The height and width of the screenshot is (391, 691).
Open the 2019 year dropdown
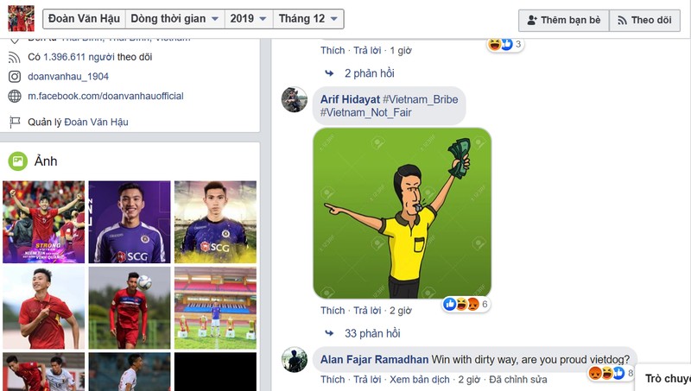coord(247,19)
